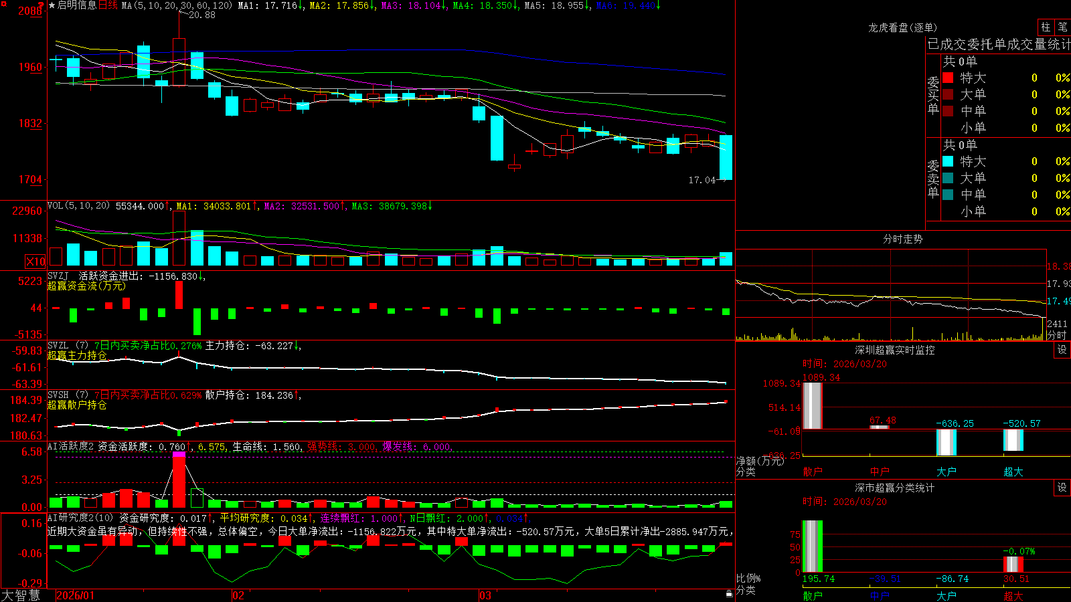
Task: Open 设 settings for 深市超赢分类统计
Action: click(1062, 488)
